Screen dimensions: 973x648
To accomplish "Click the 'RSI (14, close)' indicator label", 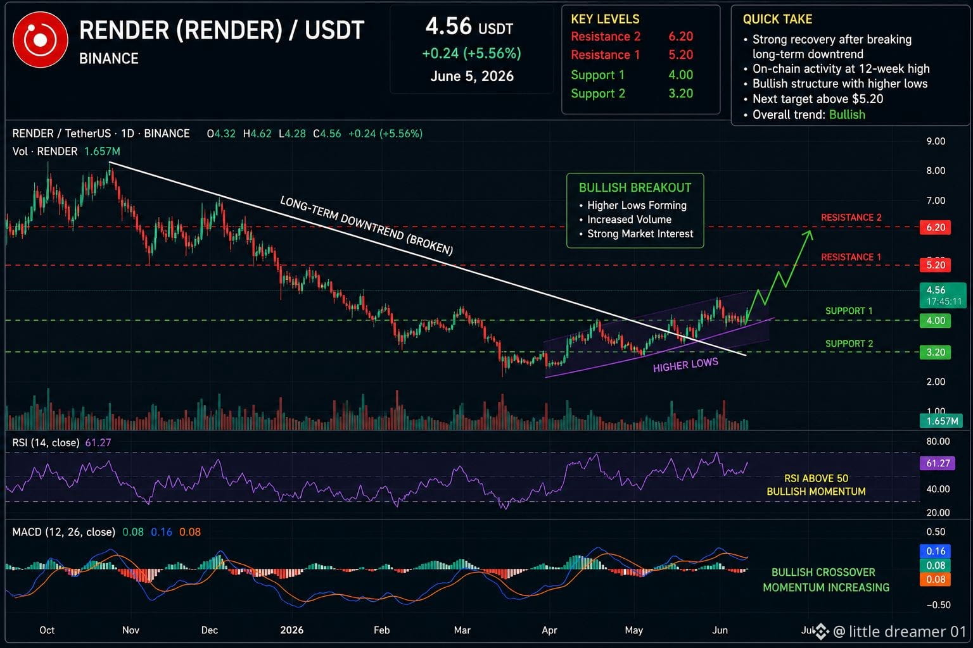I will tap(46, 443).
